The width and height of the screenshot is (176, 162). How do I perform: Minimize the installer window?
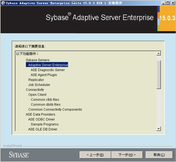[163, 3]
